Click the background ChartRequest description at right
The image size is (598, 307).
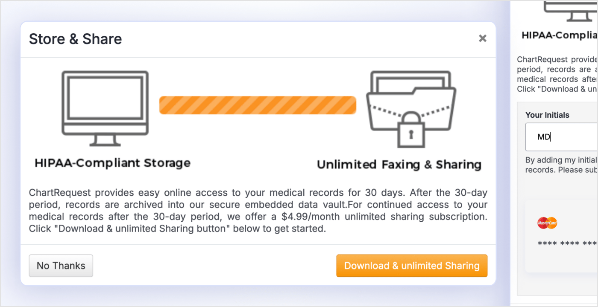(x=557, y=74)
